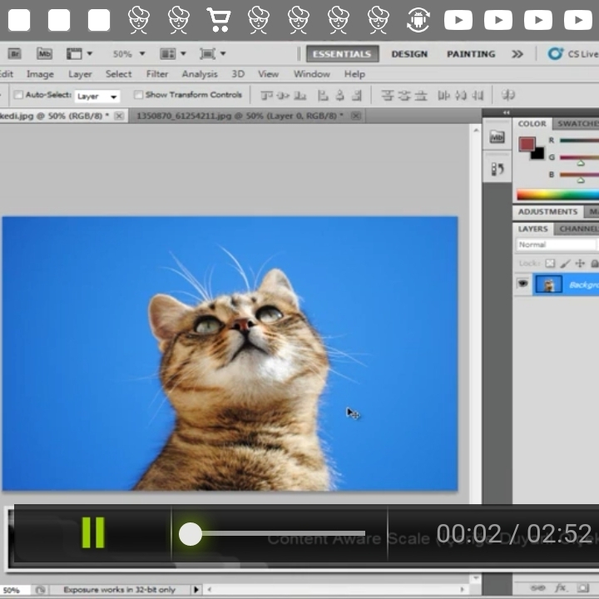The height and width of the screenshot is (599, 599).
Task: Open the Filter menu
Action: pyautogui.click(x=157, y=74)
